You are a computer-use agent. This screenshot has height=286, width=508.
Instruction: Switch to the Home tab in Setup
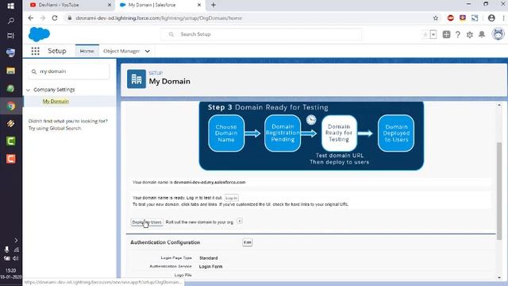tap(87, 51)
